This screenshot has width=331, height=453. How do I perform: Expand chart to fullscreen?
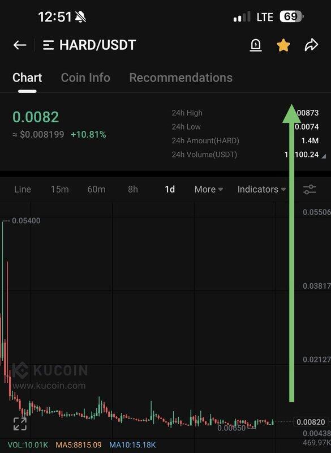20,424
